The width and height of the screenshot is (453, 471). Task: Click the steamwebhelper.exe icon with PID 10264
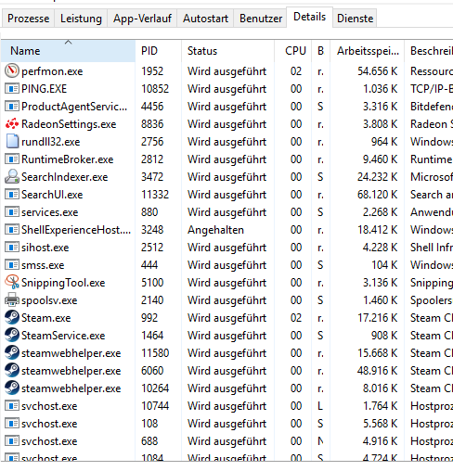[12, 388]
